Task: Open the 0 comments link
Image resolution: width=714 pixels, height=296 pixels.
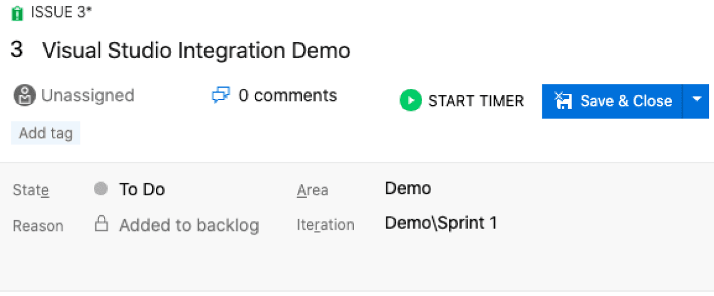Action: click(287, 96)
